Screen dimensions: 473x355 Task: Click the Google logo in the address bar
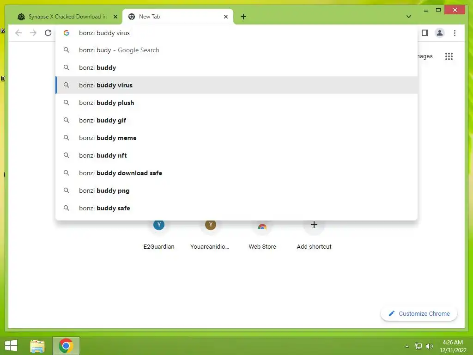click(67, 33)
